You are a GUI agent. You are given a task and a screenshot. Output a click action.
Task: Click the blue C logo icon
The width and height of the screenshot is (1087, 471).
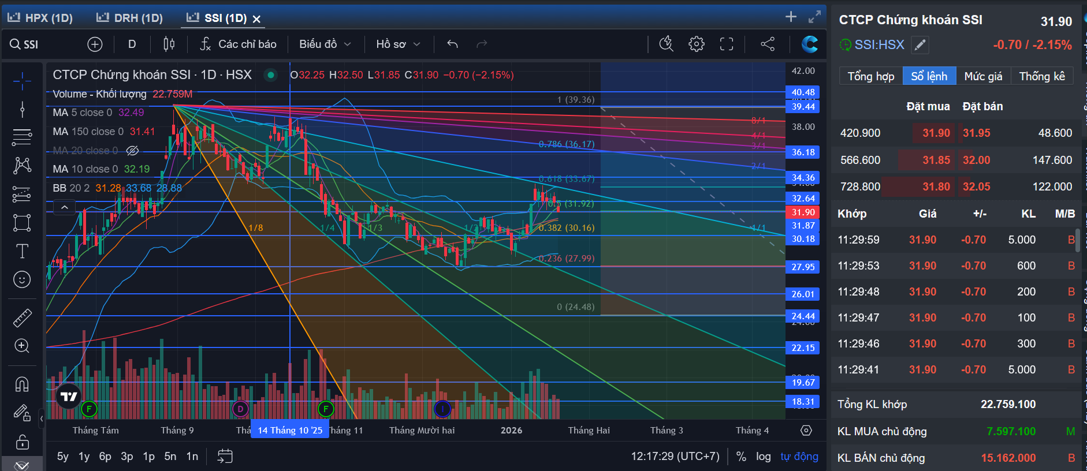(810, 44)
